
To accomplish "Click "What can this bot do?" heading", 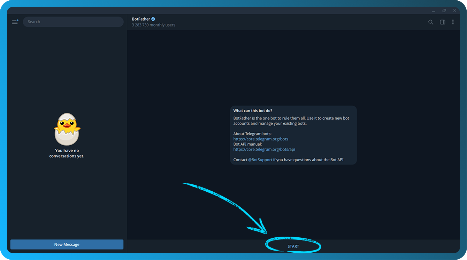I will (x=253, y=111).
